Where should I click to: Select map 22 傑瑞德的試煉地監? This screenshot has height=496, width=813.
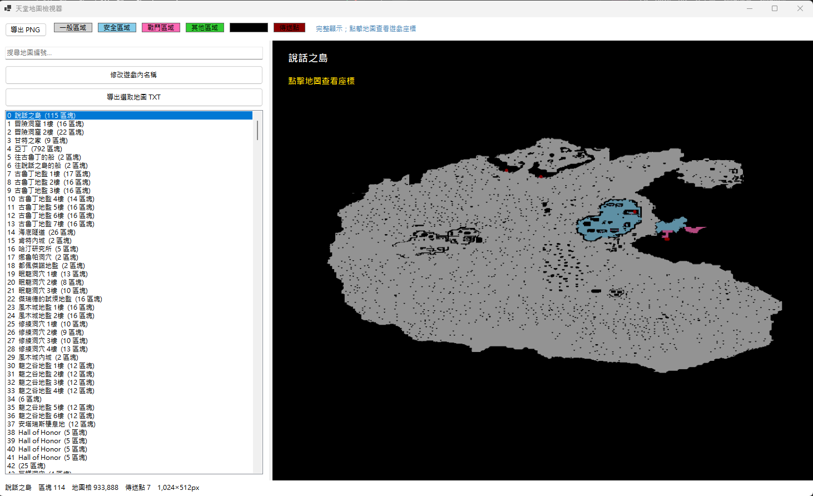pos(129,299)
